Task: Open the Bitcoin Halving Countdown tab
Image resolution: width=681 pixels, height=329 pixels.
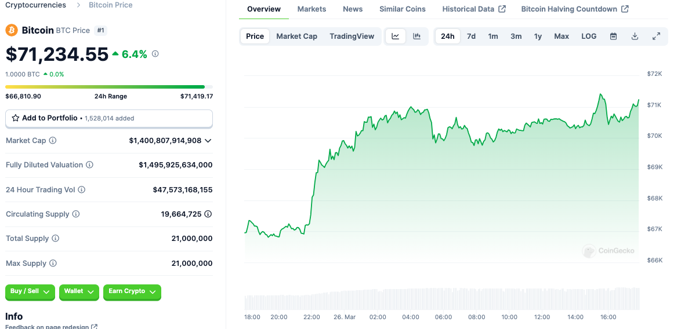Action: tap(575, 9)
